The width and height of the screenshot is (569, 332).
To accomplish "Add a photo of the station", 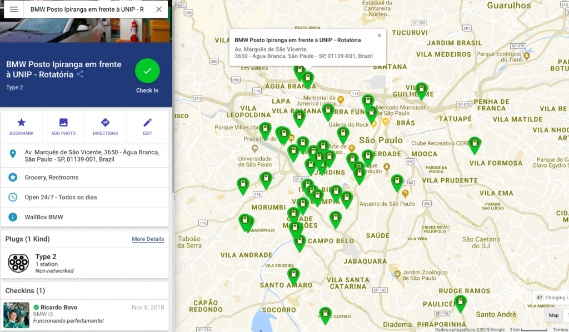I will pos(63,127).
